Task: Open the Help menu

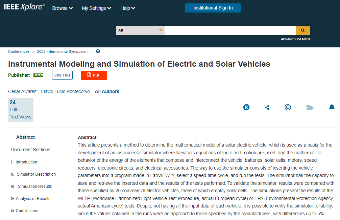Action: point(128,8)
